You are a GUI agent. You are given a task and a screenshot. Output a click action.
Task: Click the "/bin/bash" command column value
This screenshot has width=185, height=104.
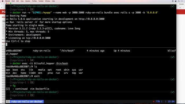point(67,51)
